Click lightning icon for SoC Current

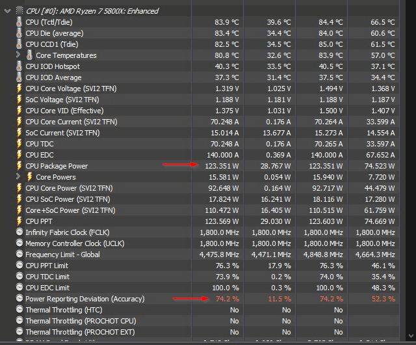(x=19, y=133)
